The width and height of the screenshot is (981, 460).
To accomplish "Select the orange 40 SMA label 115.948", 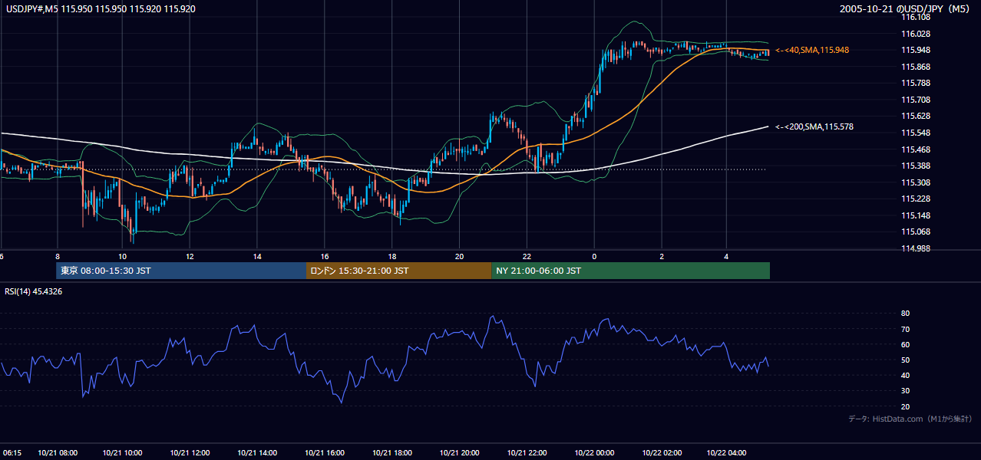I will pyautogui.click(x=811, y=50).
